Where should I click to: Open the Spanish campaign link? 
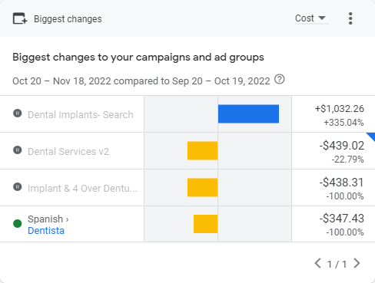point(45,219)
